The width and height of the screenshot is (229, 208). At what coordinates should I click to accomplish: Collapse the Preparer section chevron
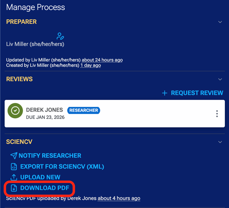(220, 22)
